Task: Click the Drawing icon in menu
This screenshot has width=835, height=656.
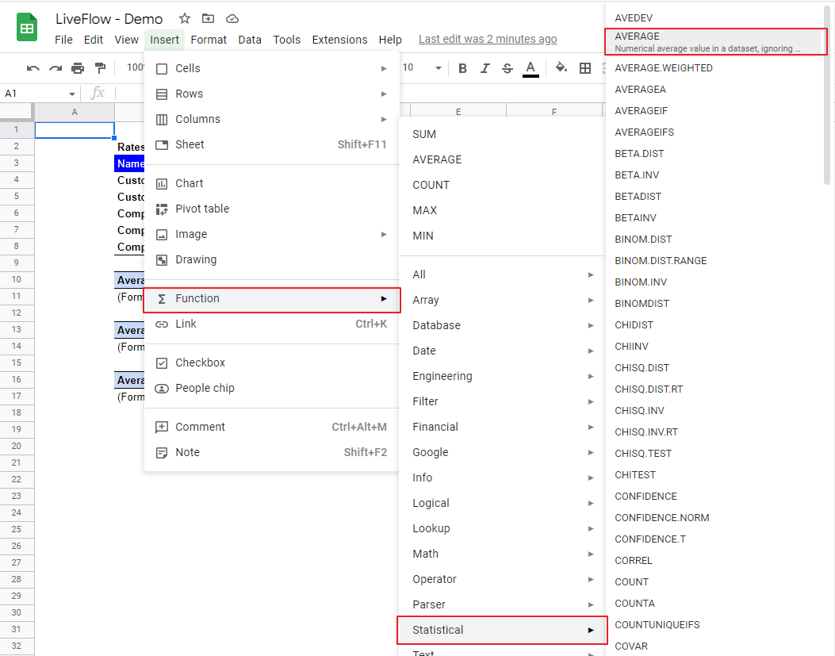Action: click(161, 260)
